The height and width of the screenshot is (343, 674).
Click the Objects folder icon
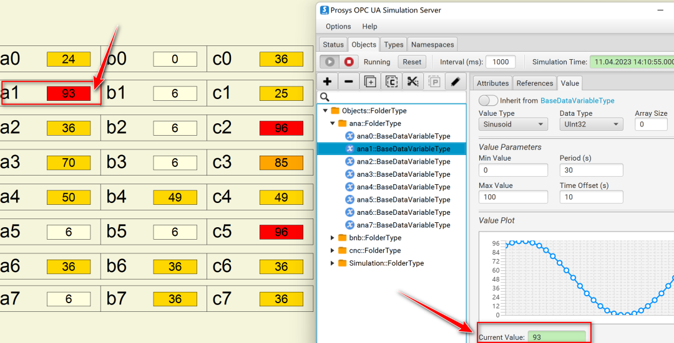[x=335, y=111]
